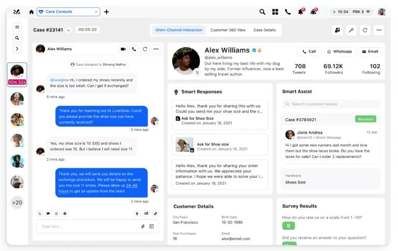
Task: Select the active case with 10m 32s timer
Action: pyautogui.click(x=17, y=75)
